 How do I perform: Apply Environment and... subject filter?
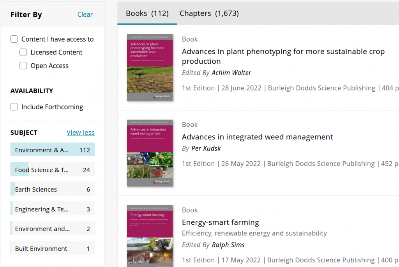pyautogui.click(x=53, y=229)
